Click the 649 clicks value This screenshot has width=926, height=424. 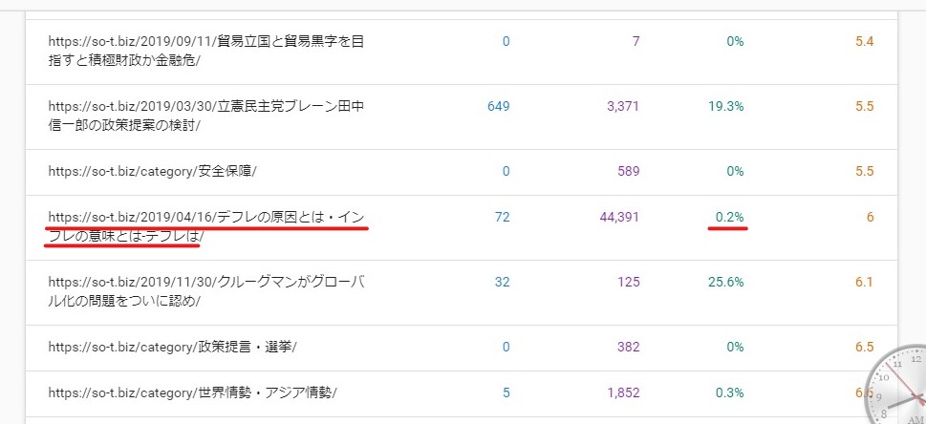click(499, 107)
